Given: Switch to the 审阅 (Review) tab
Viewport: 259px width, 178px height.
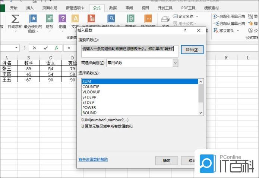Looking at the screenshot, I should click(x=129, y=8).
